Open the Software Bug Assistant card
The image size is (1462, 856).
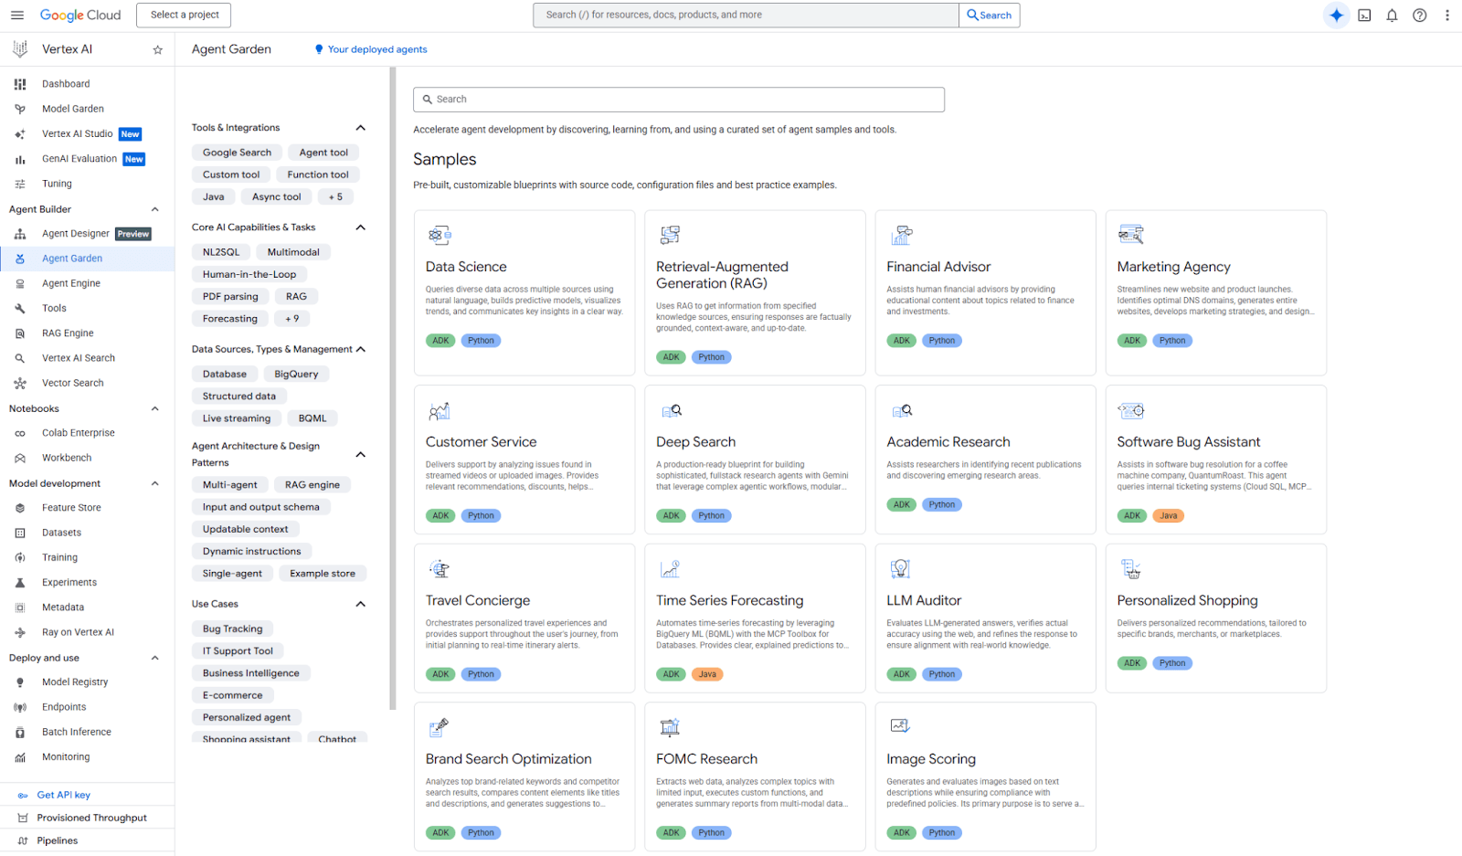(1216, 460)
